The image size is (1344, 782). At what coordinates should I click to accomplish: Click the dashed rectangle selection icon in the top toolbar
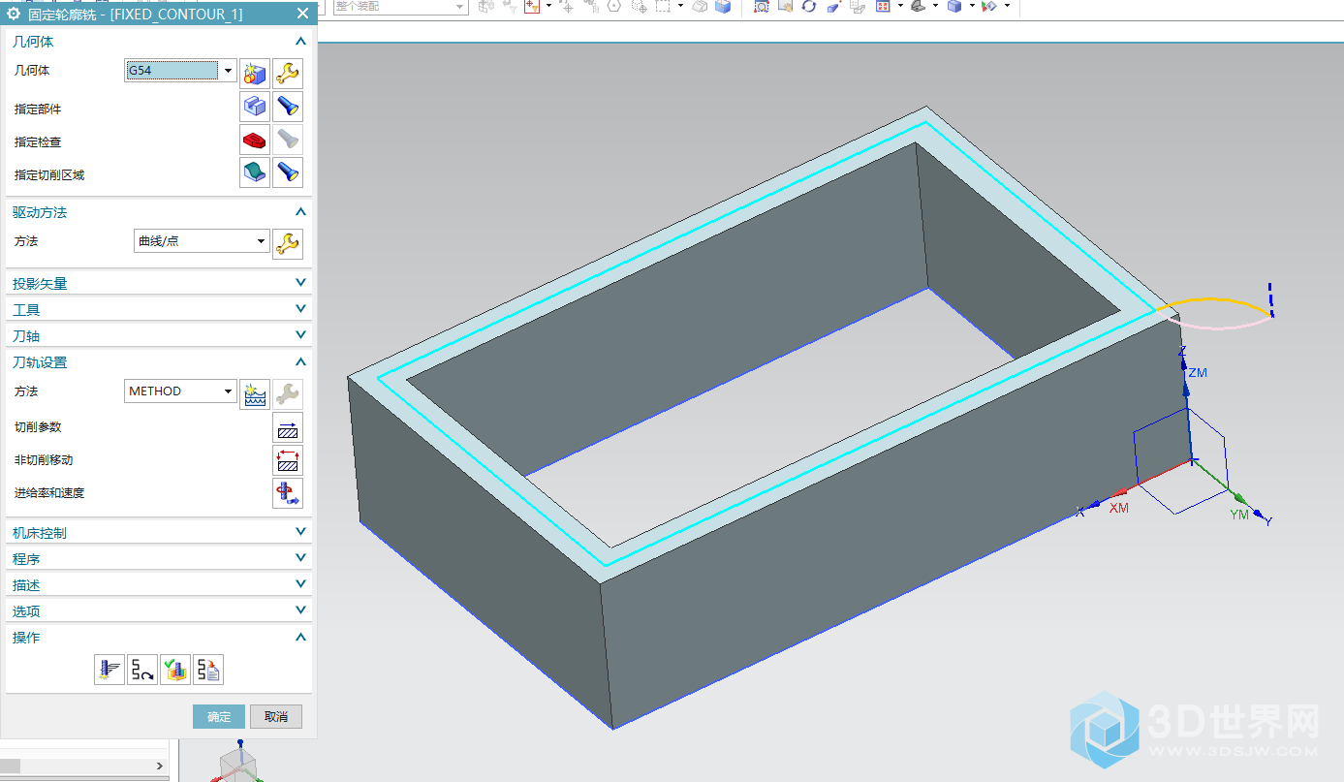click(663, 6)
